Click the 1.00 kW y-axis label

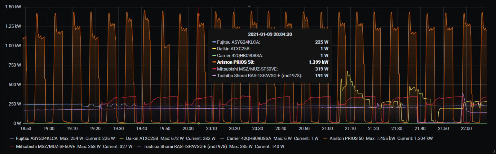click(x=13, y=45)
